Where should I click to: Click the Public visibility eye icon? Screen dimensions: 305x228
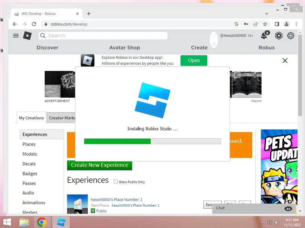point(93,211)
